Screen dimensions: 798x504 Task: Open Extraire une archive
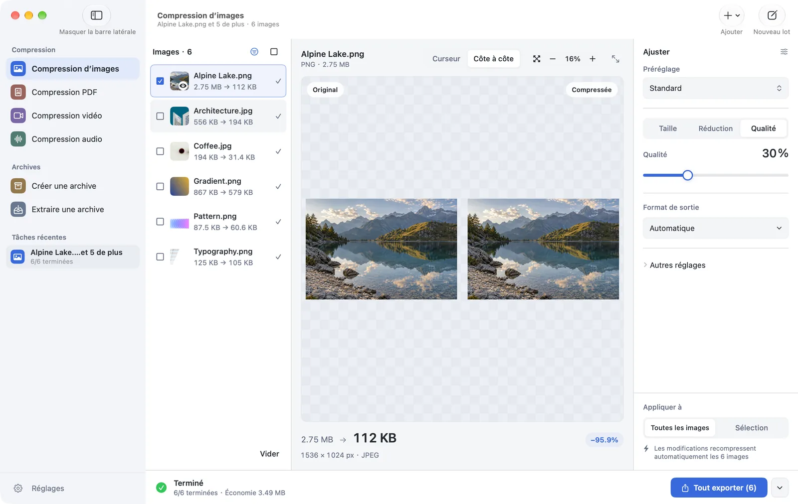click(x=73, y=209)
